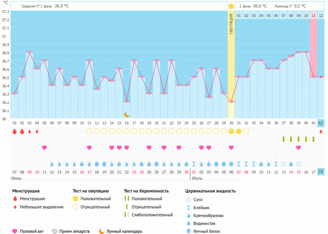Image resolution: width=328 pixels, height=234 pixels.
Task: Select the intercourse heart on cycle day 39
Action: (x=298, y=147)
